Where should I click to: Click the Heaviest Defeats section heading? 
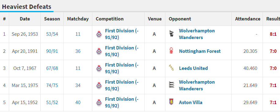click(x=27, y=7)
